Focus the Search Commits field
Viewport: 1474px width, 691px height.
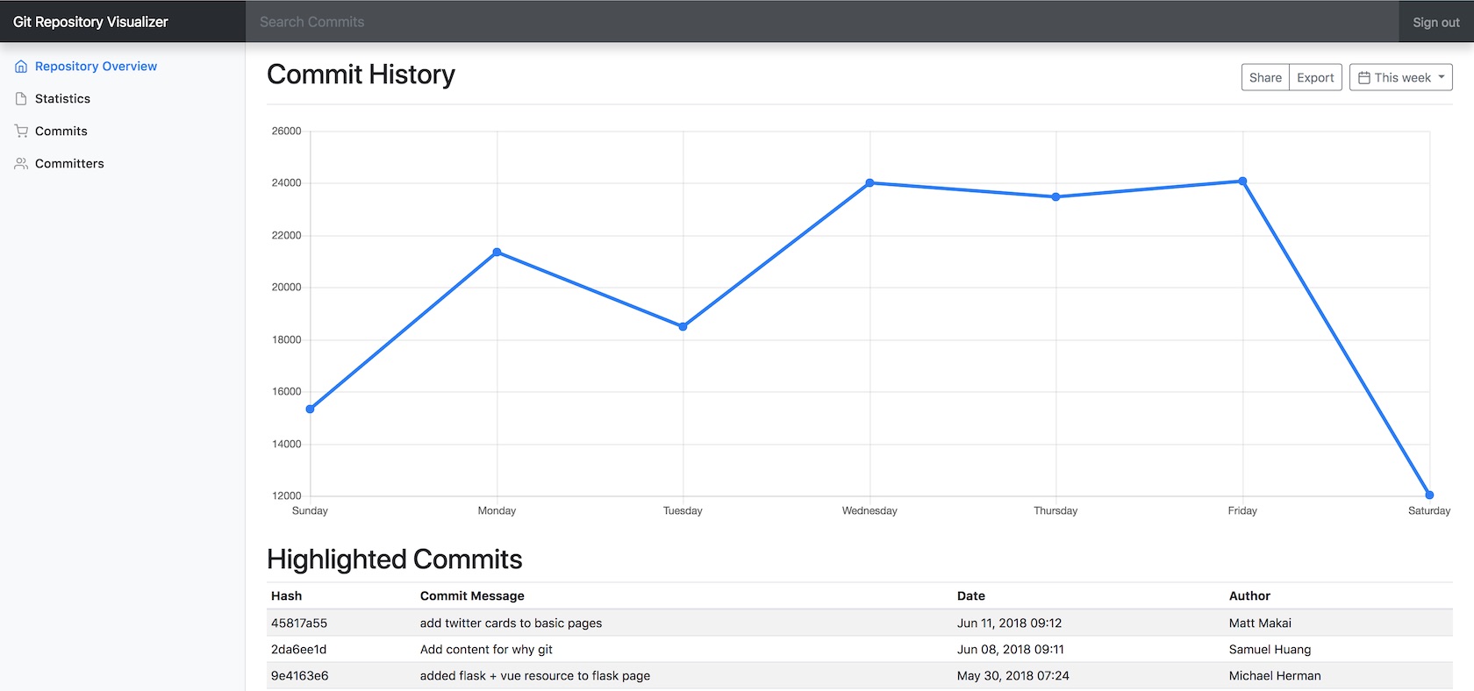pyautogui.click(x=822, y=22)
